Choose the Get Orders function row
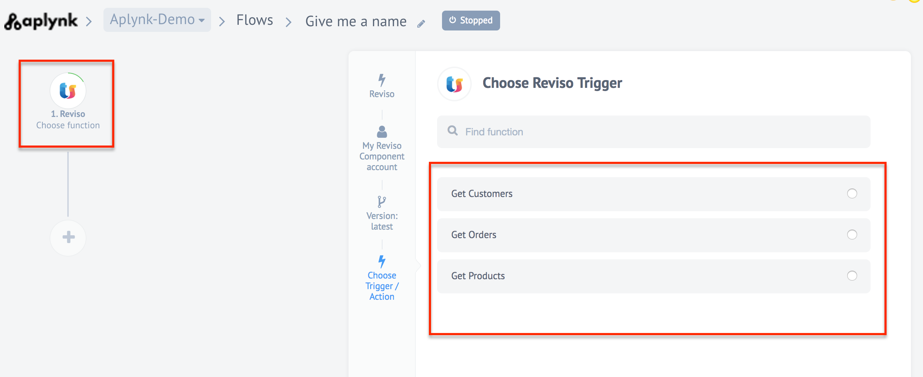The width and height of the screenshot is (923, 377). click(x=473, y=235)
